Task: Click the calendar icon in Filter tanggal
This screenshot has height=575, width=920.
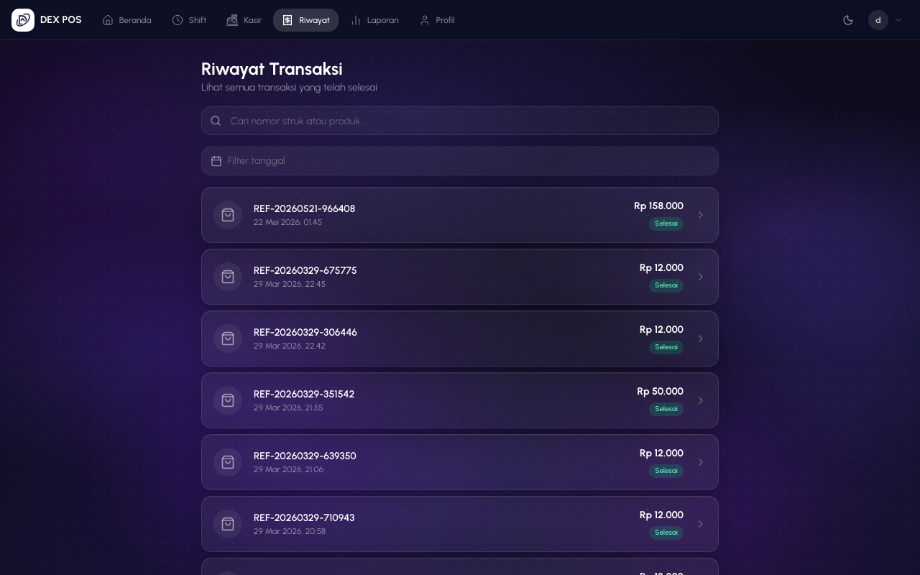Action: coord(216,161)
